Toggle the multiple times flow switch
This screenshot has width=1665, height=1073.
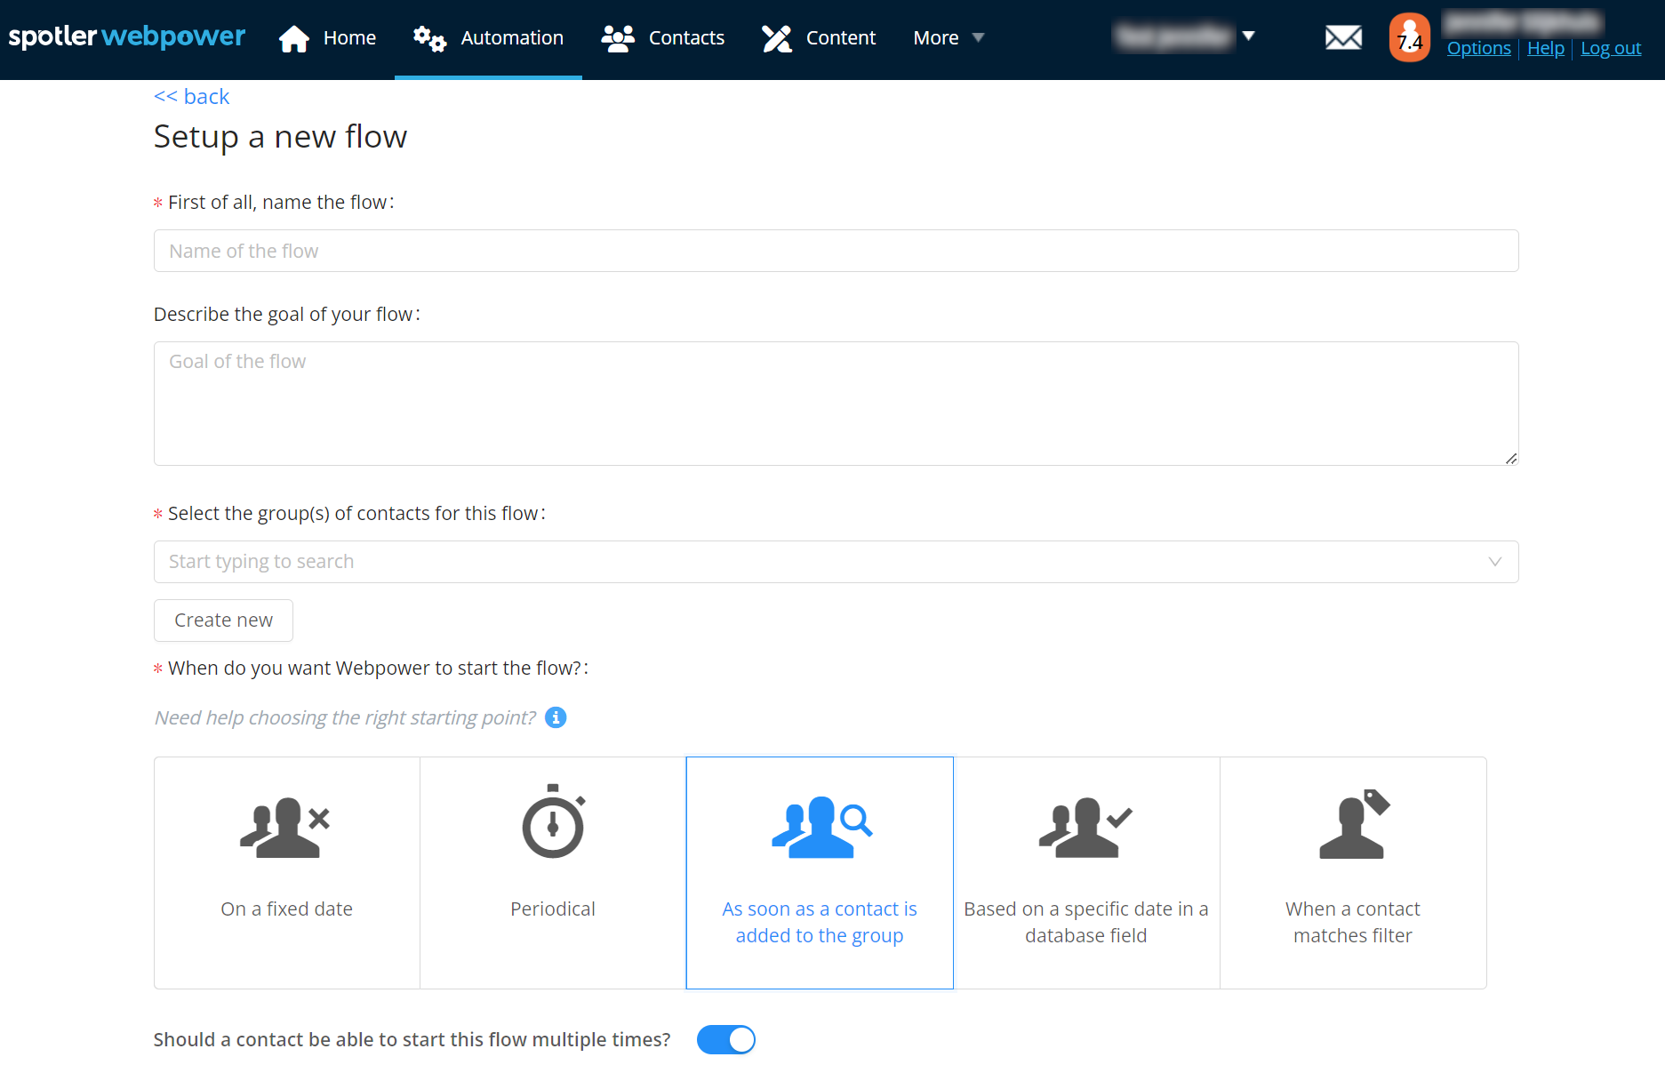click(x=725, y=1039)
